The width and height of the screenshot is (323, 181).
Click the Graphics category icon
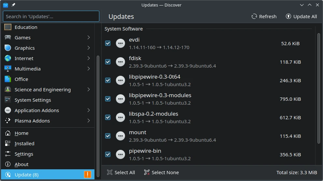pos(8,48)
